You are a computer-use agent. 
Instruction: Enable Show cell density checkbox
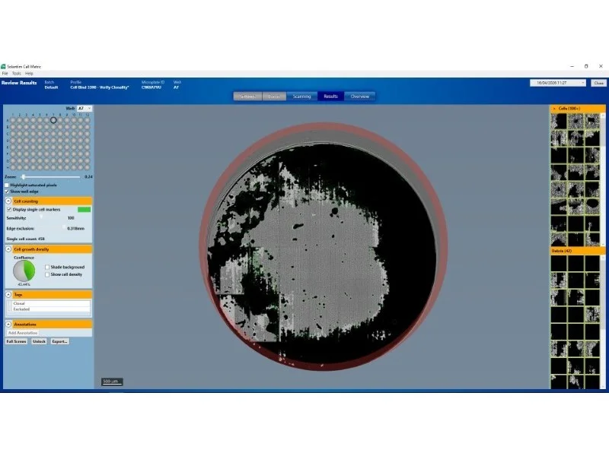point(47,274)
